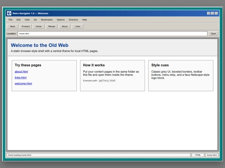Click the middle title bar window button
The width and height of the screenshot is (225, 168).
click(212, 13)
